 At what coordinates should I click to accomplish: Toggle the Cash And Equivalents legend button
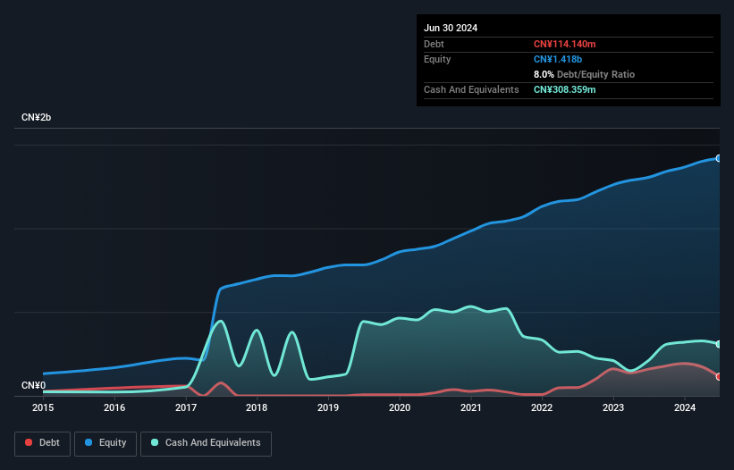206,443
